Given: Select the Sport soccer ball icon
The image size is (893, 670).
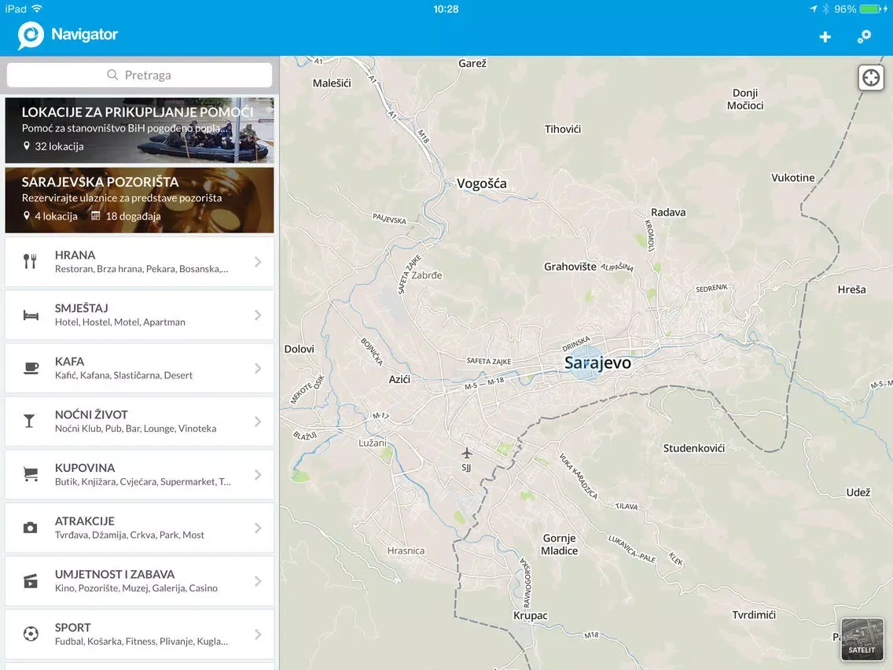Looking at the screenshot, I should [31, 634].
